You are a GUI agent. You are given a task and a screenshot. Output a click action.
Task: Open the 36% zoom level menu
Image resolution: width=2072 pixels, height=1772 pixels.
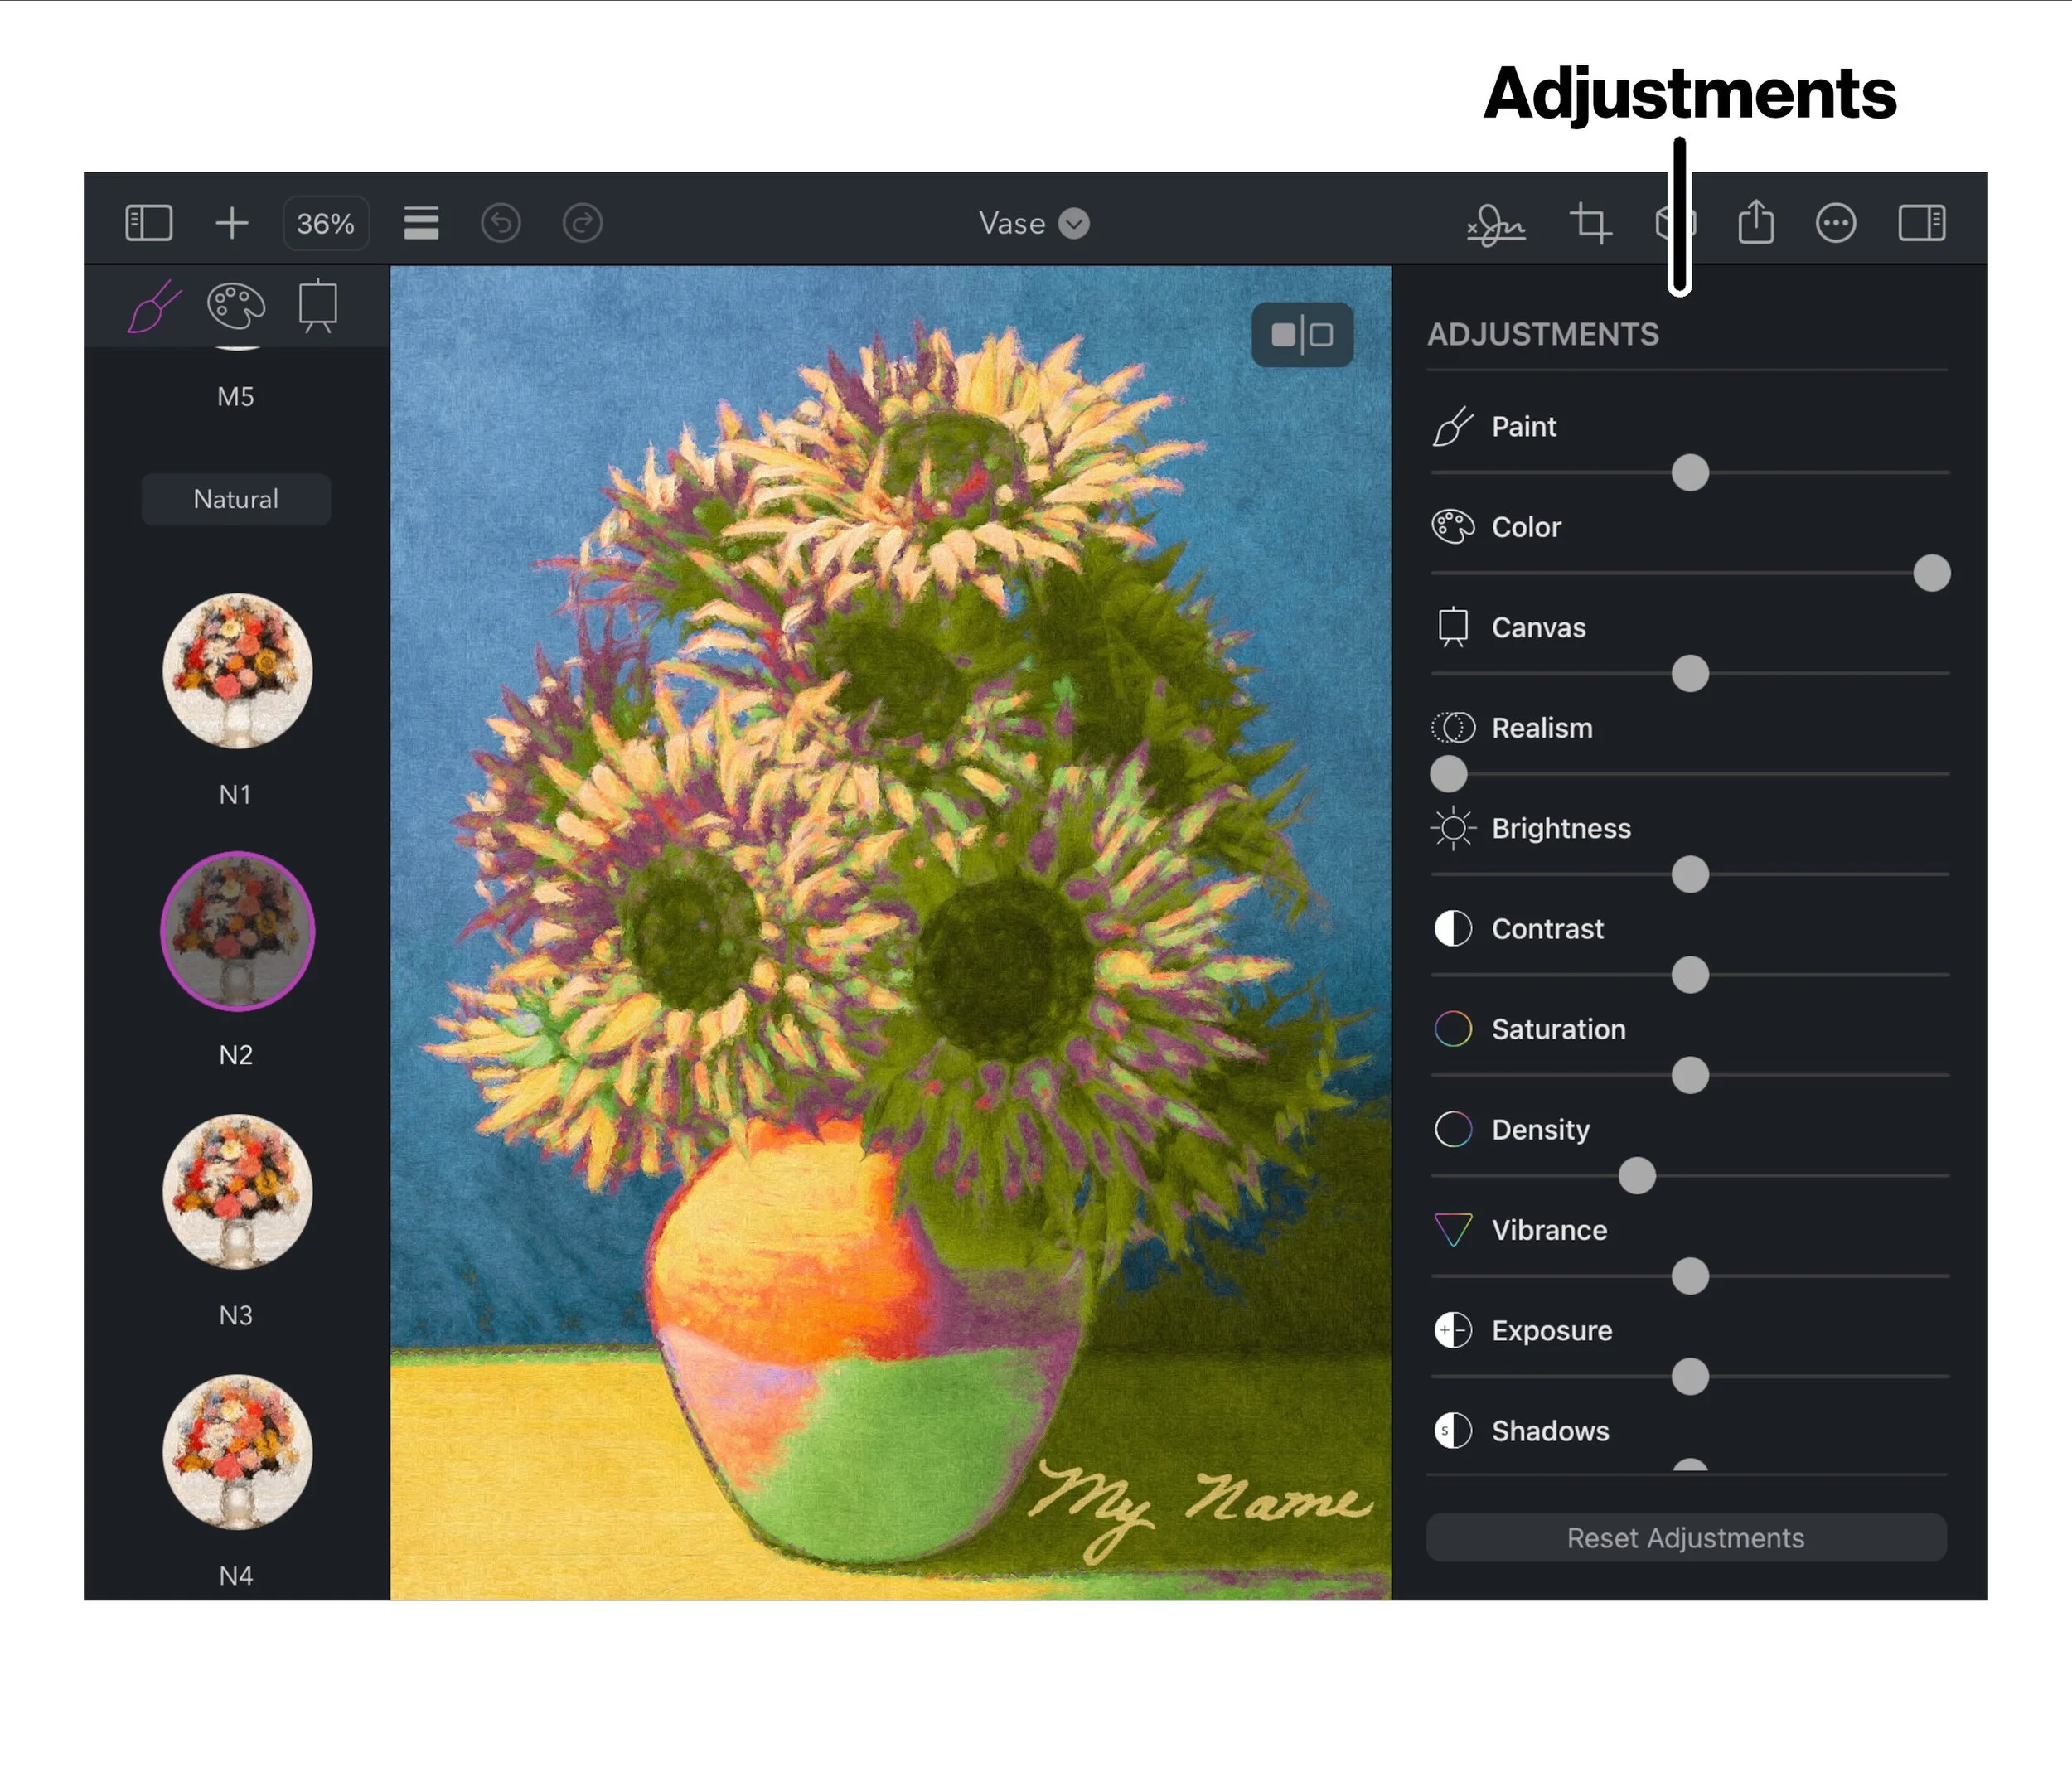click(x=326, y=223)
